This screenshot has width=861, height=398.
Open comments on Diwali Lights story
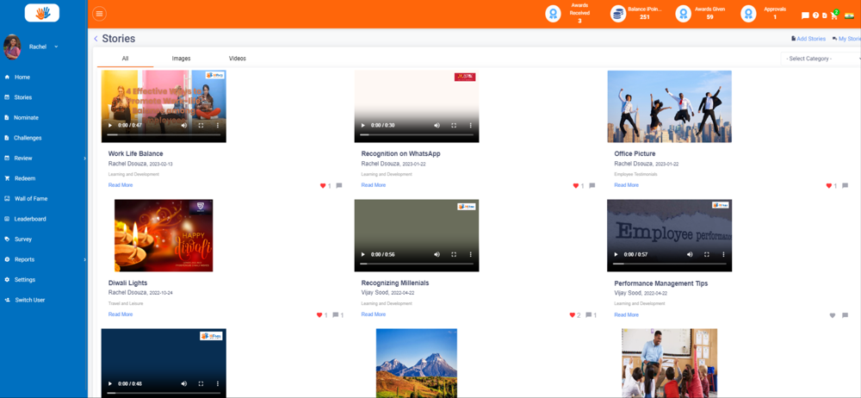click(x=336, y=315)
